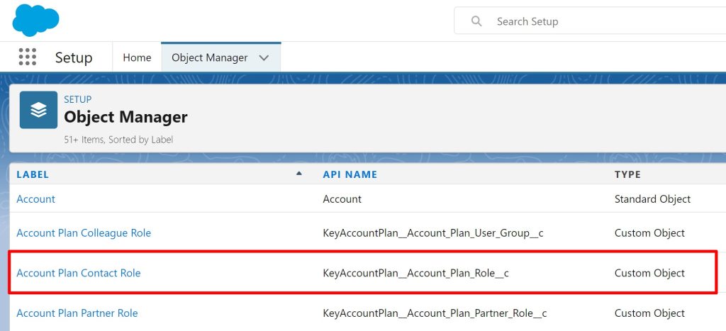This screenshot has width=726, height=331.
Task: Open Account Plan Colleague Role object
Action: pos(84,233)
